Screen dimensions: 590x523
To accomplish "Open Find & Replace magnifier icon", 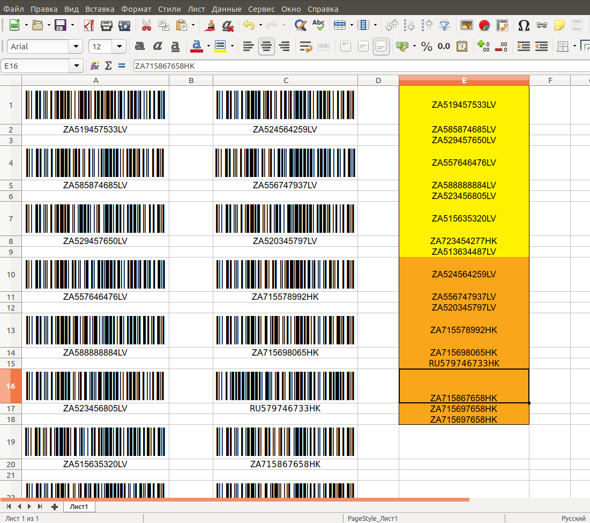I will [x=300, y=25].
